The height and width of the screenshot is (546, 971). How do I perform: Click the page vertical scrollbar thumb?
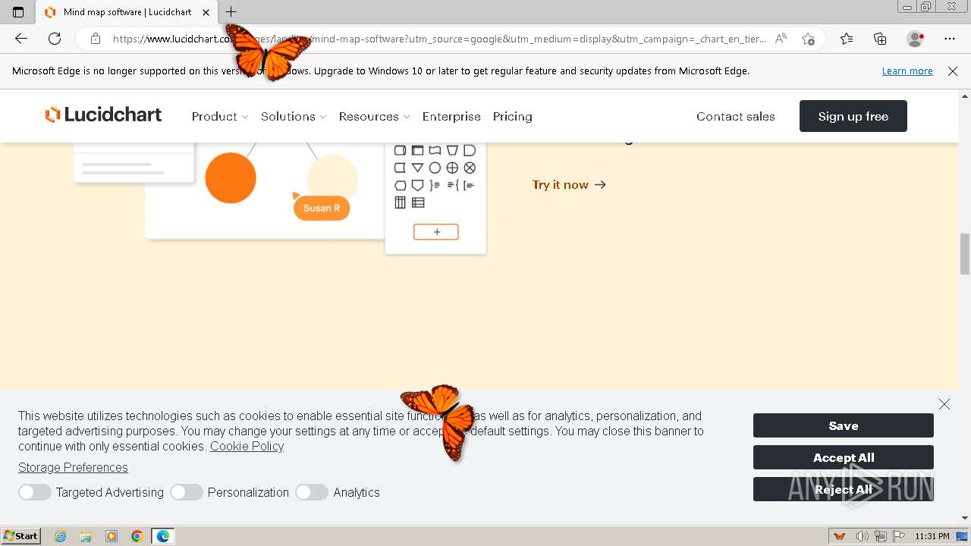click(965, 254)
